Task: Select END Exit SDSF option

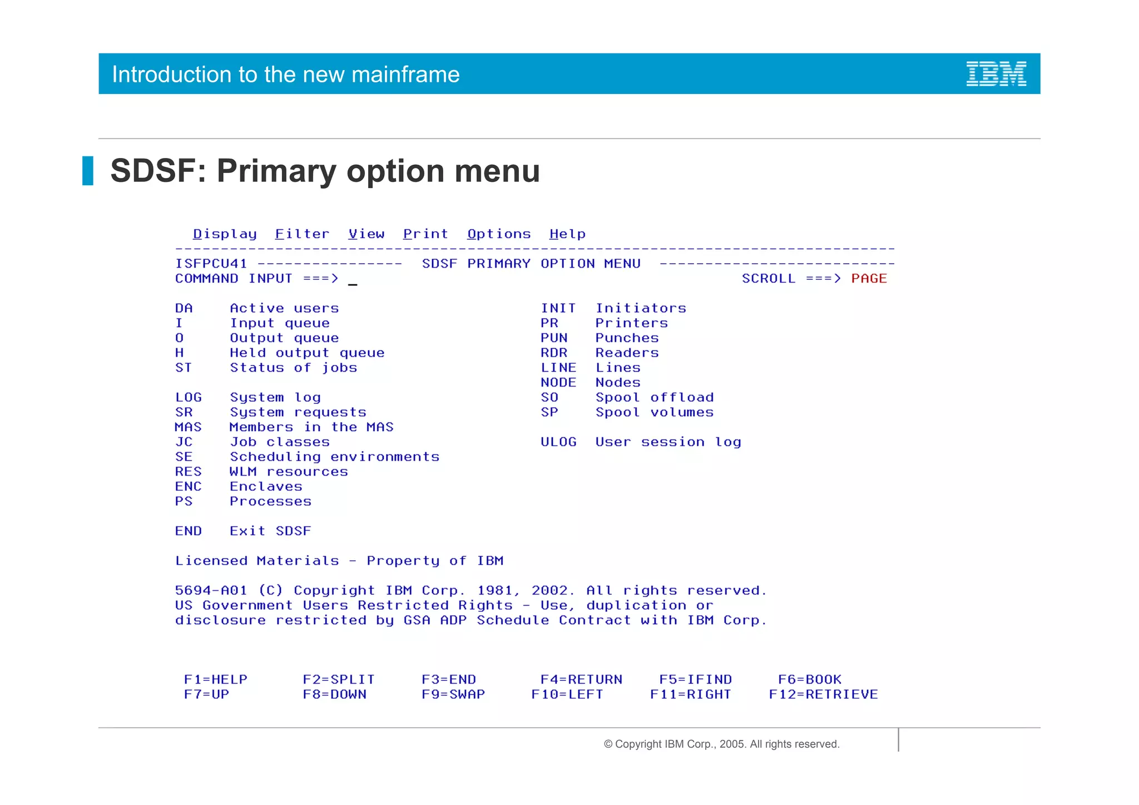Action: (188, 531)
